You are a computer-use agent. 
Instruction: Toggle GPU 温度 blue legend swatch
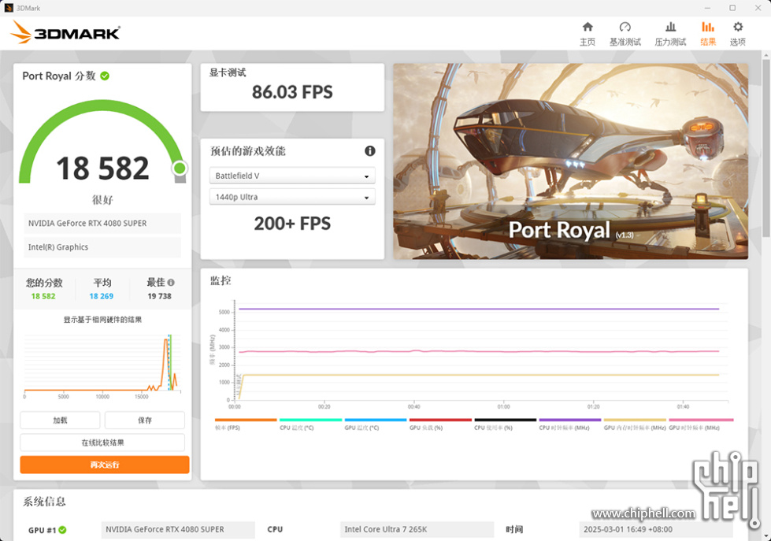pos(376,420)
